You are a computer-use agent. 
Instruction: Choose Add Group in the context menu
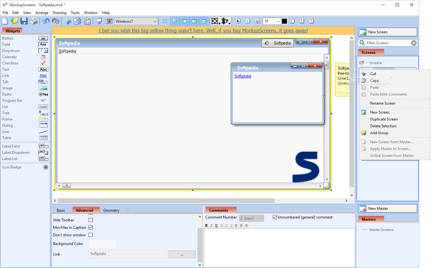(x=379, y=133)
